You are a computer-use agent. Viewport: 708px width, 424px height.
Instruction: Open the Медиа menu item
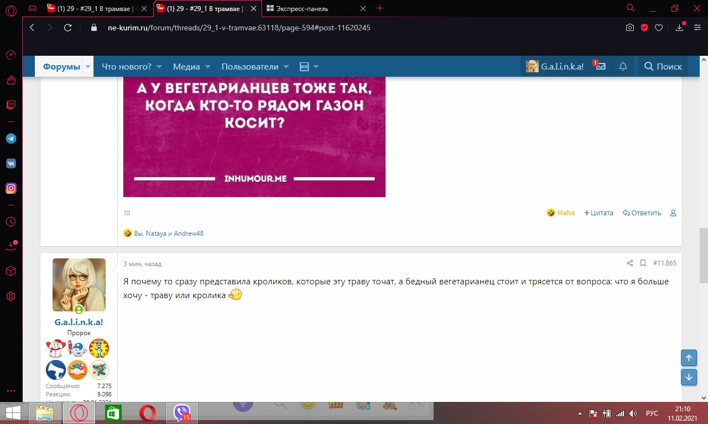tap(186, 66)
